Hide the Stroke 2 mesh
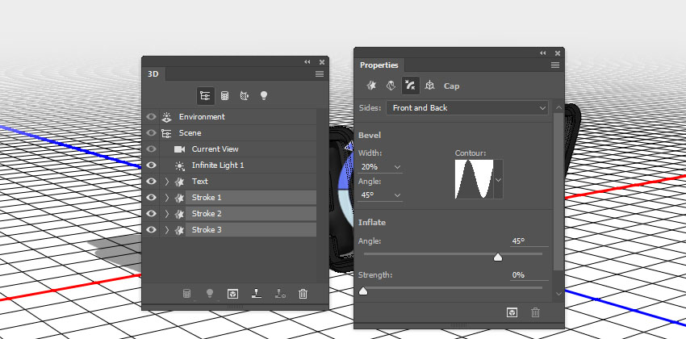The height and width of the screenshot is (339, 686). 152,214
